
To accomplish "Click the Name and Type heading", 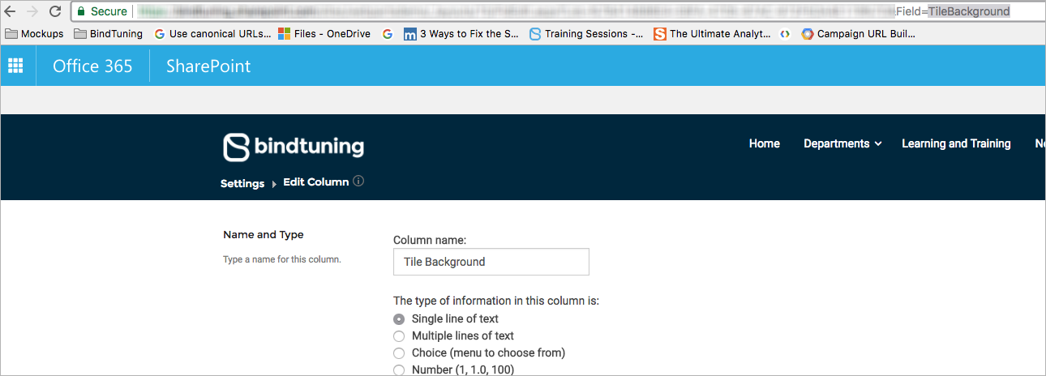I will (x=264, y=235).
